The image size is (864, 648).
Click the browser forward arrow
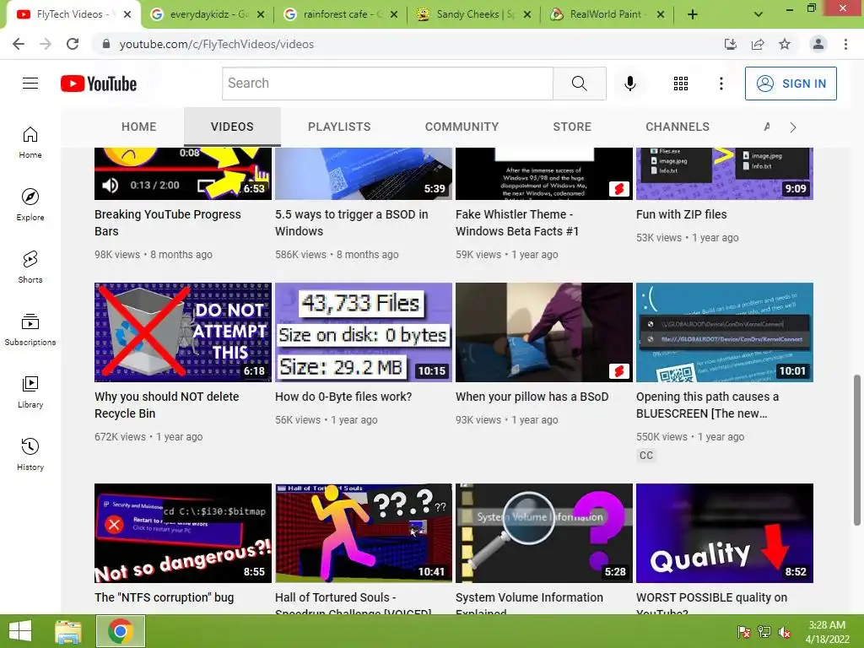pyautogui.click(x=46, y=44)
